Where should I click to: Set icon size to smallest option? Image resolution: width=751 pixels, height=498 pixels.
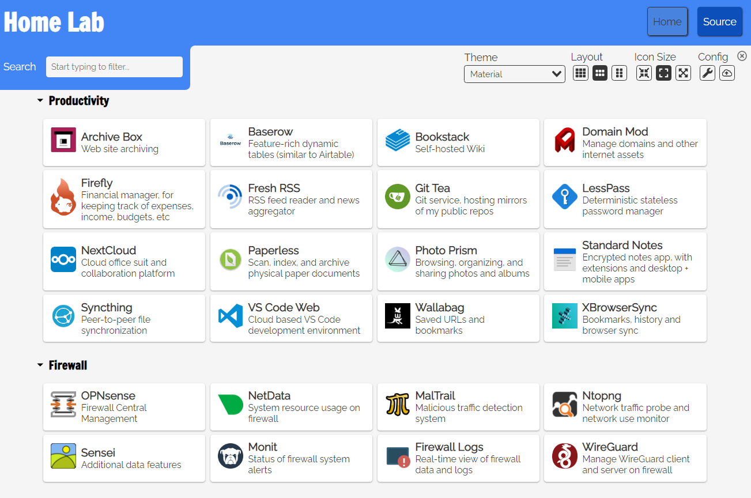[644, 73]
